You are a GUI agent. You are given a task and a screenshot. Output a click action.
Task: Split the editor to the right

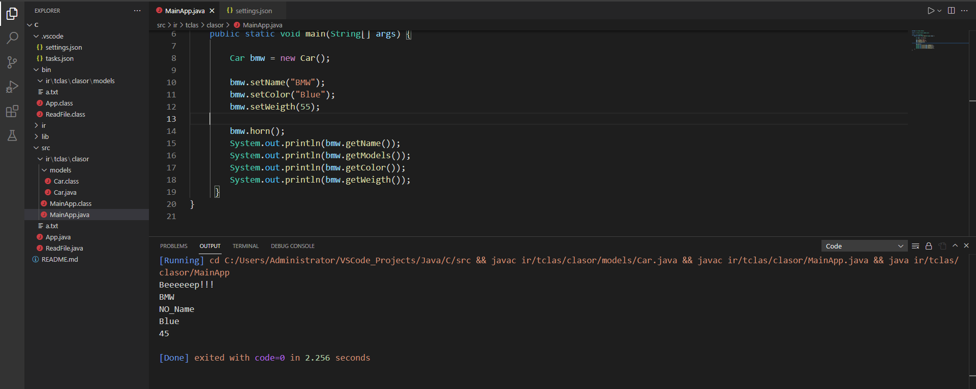click(x=951, y=11)
